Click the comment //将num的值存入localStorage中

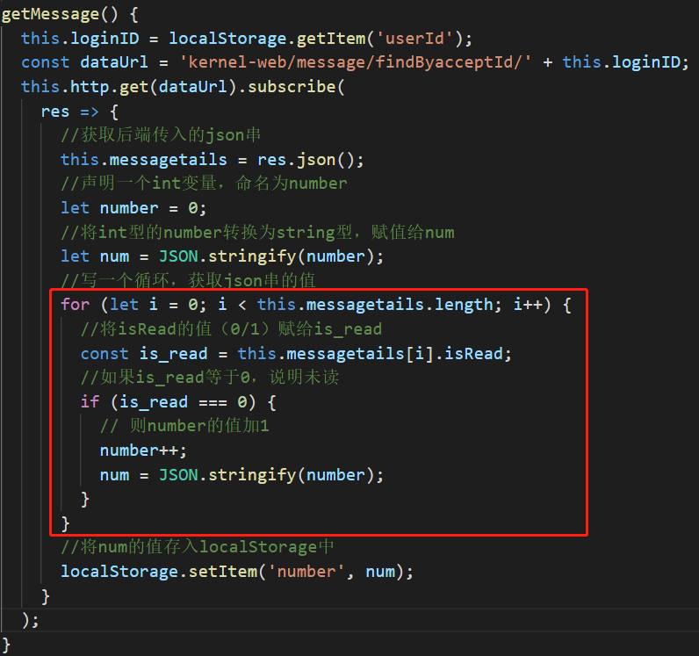[x=198, y=547]
